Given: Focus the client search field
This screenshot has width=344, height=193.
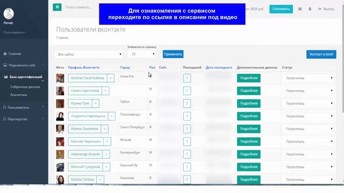Looking at the screenshot, I should [x=78, y=7].
